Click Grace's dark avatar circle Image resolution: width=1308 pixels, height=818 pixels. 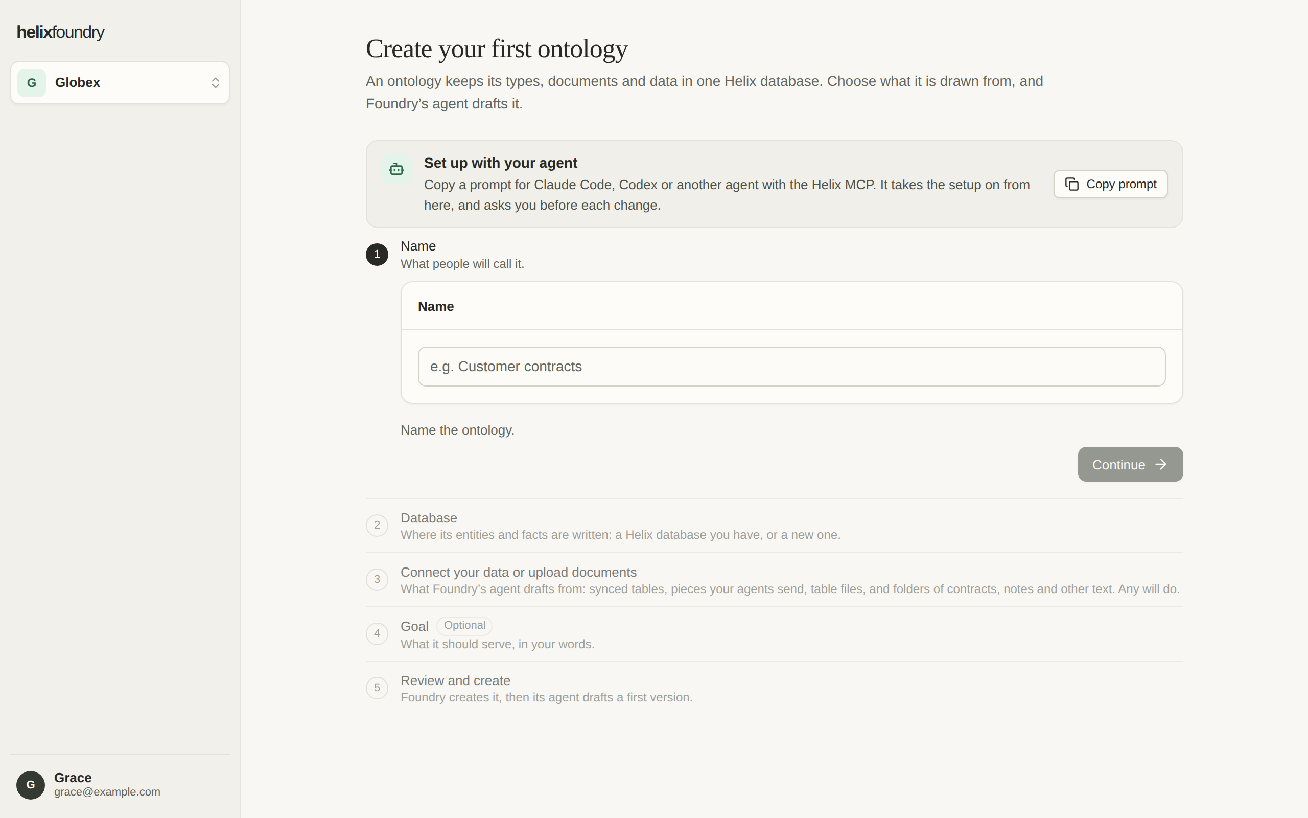click(x=30, y=785)
